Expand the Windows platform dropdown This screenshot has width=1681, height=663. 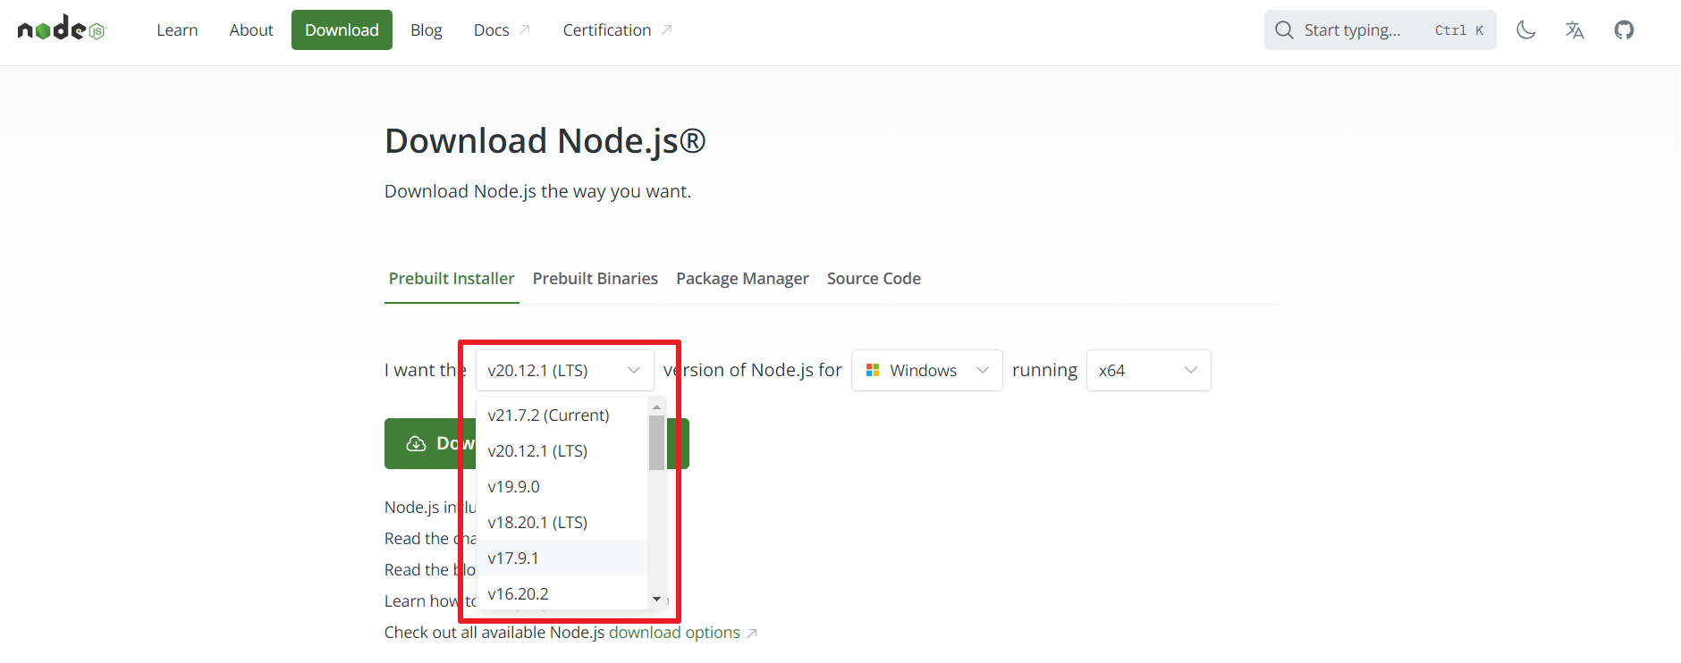[x=927, y=370]
